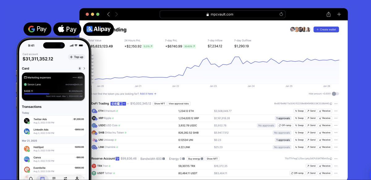Click the SHIB Shiba Inu token icon
The width and height of the screenshot is (371, 180).
[94, 132]
